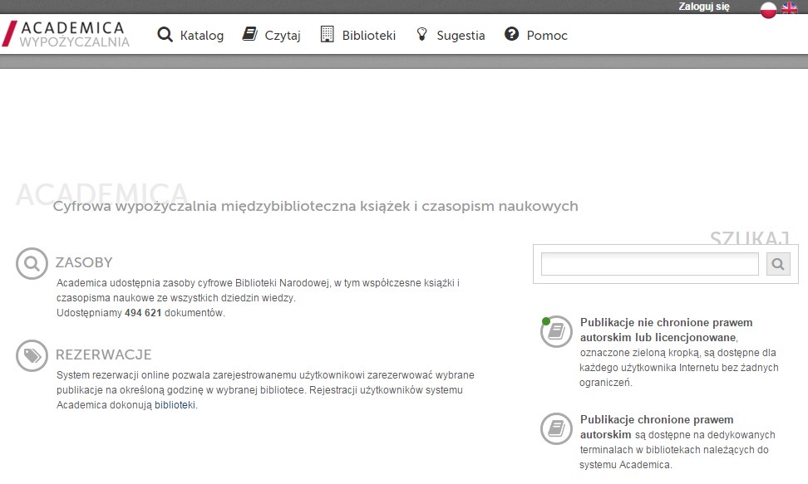Viewport: 808px width, 484px height.
Task: Click the ZASOBY heading
Action: [84, 262]
